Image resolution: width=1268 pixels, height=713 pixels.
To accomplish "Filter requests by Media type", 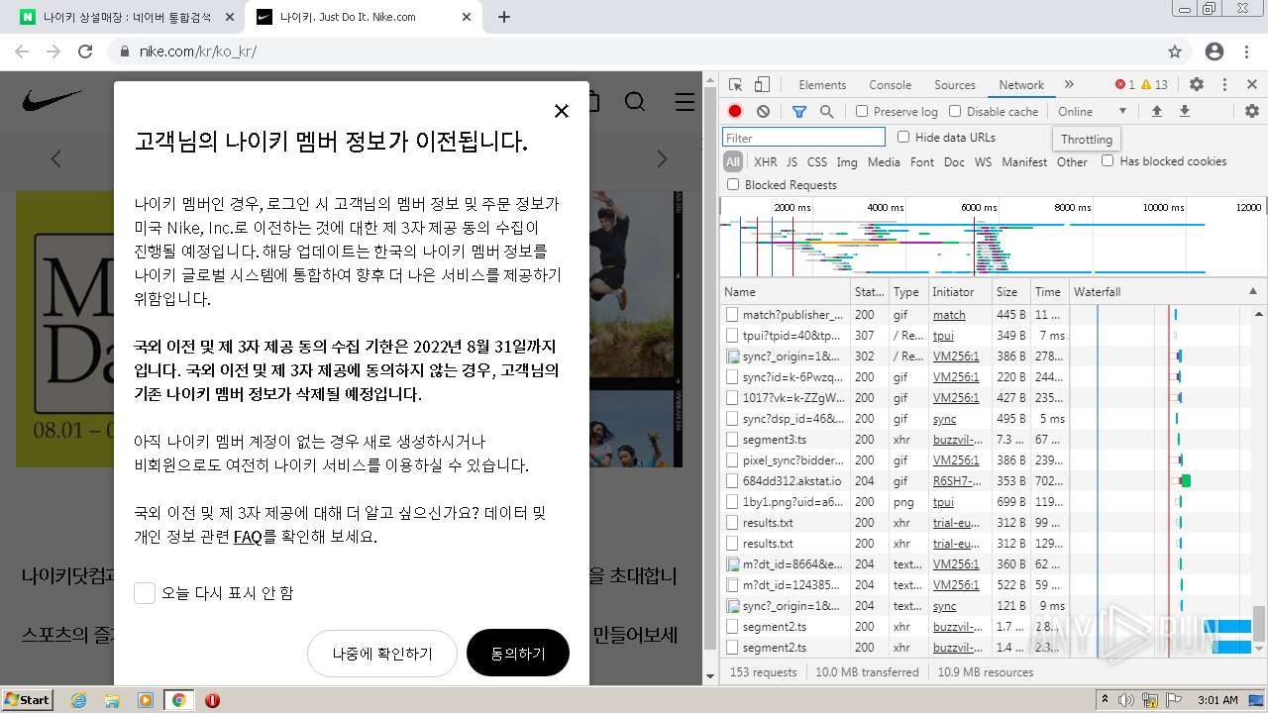I will (884, 161).
